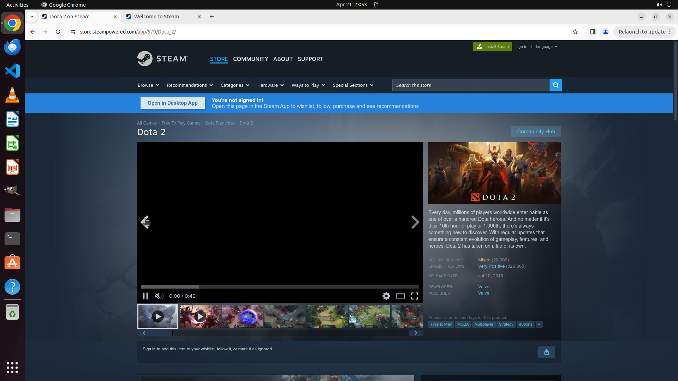
Task: Unmute the video player sound
Action: pos(159,296)
